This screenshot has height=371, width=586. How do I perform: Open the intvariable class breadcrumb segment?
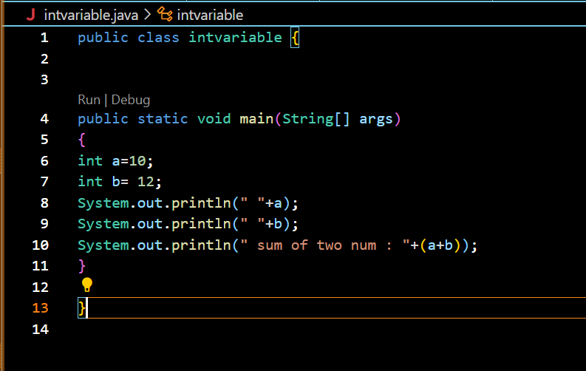(210, 16)
